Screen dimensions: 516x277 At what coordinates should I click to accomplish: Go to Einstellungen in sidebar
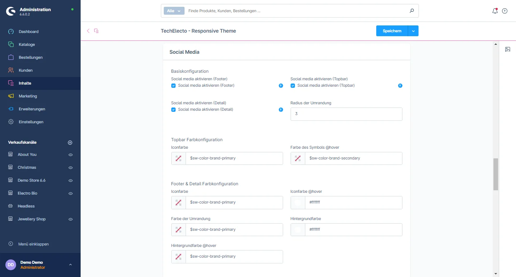click(31, 122)
